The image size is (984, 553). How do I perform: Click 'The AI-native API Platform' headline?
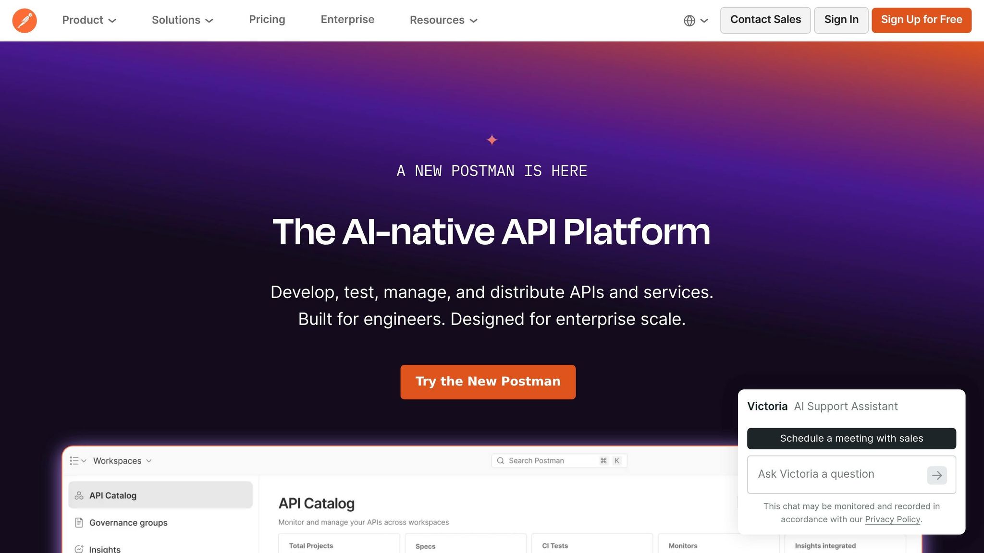click(x=492, y=232)
